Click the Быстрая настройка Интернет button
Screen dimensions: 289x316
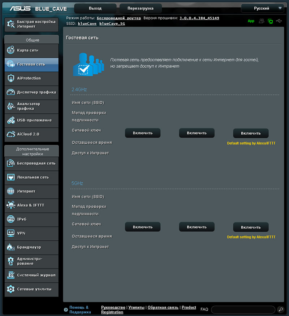(x=31, y=24)
